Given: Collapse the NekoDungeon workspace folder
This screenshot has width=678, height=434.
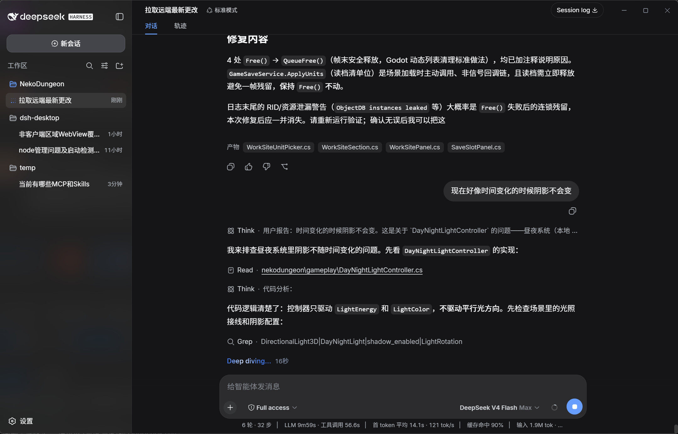Looking at the screenshot, I should tap(66, 84).
